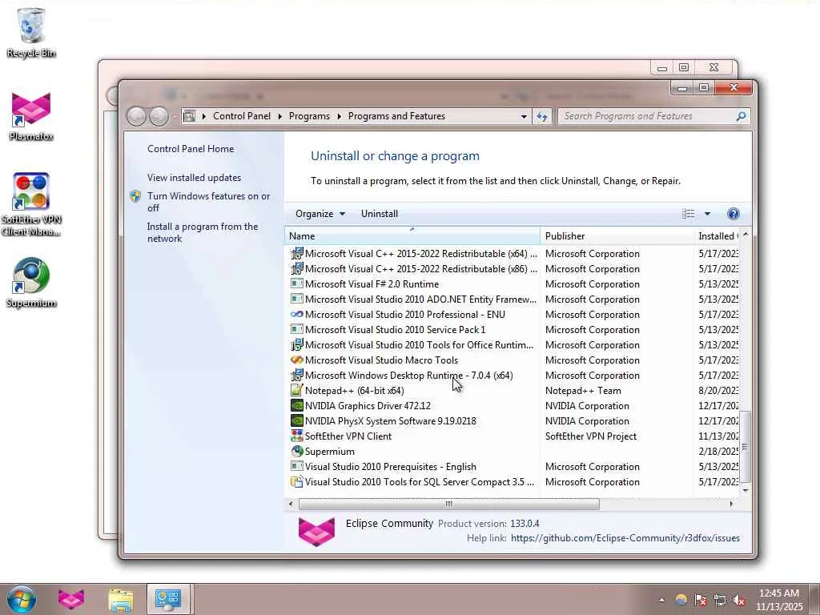
Task: Click the Supermium list row icon
Action: pyautogui.click(x=296, y=451)
